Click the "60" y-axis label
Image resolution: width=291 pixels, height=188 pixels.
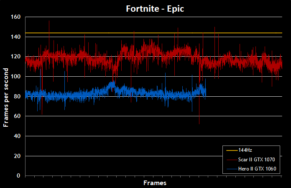(x=17, y=116)
